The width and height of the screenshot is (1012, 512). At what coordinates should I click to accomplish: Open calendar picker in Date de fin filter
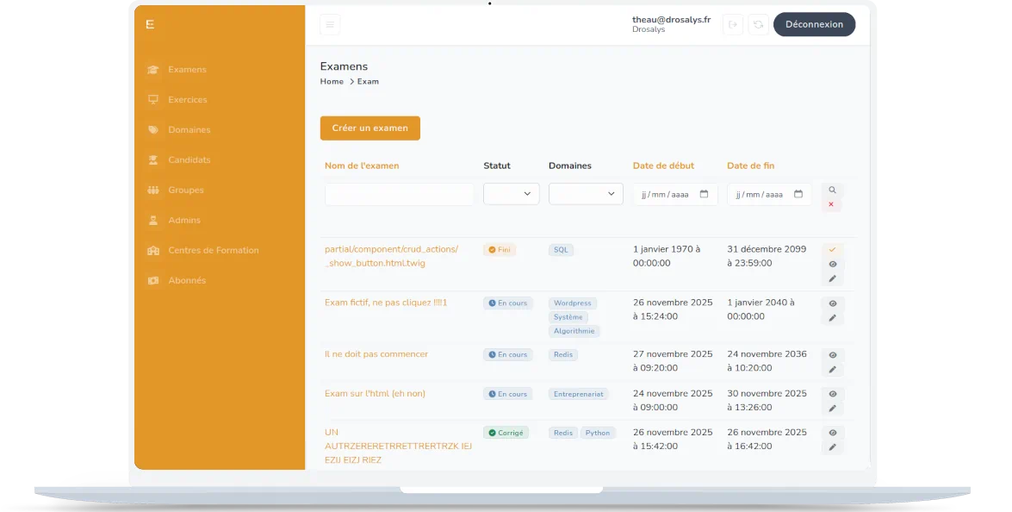pyautogui.click(x=798, y=194)
